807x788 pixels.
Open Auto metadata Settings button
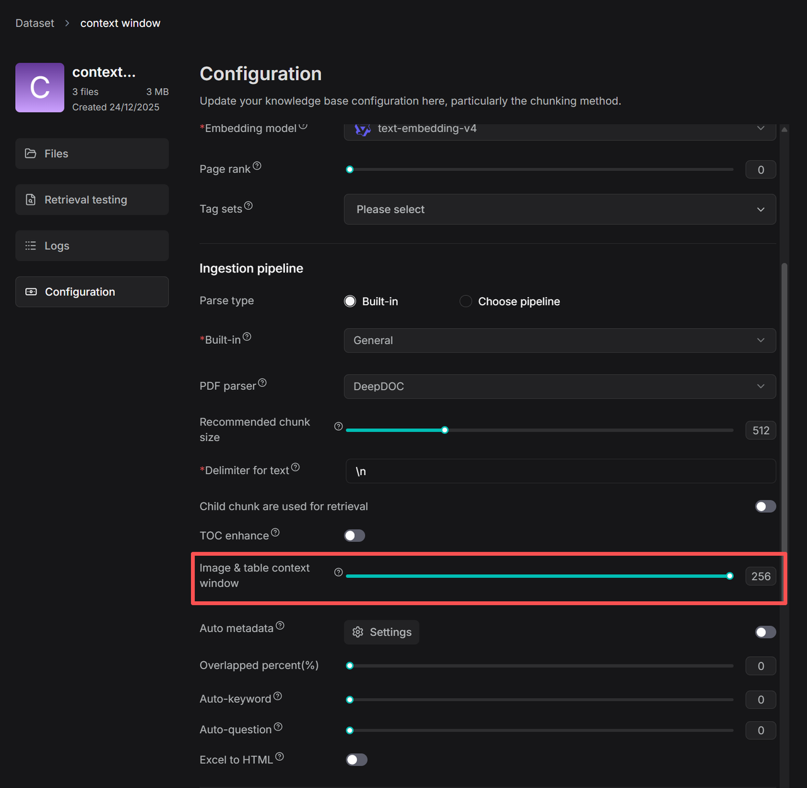(381, 632)
